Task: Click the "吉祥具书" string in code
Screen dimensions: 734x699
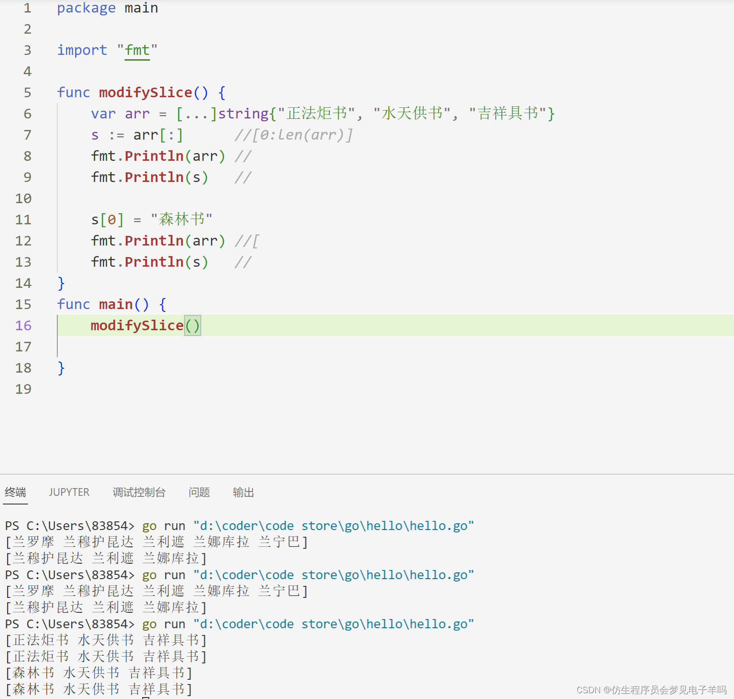Action: (507, 114)
